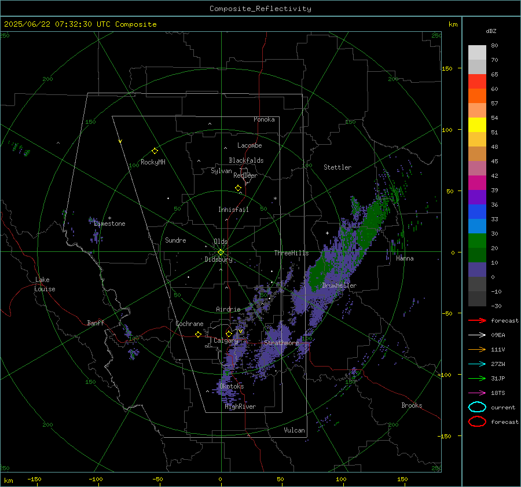Click the red forecast arrow in the legend

click(477, 320)
